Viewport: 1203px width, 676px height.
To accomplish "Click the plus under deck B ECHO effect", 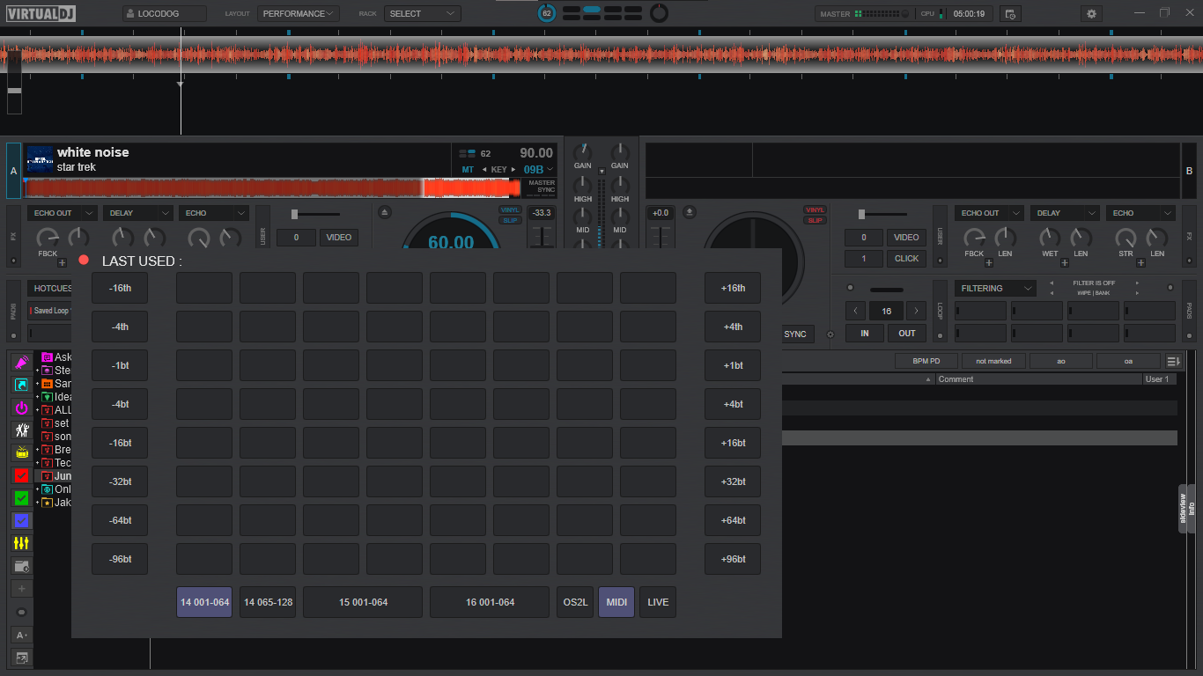I will point(1140,262).
